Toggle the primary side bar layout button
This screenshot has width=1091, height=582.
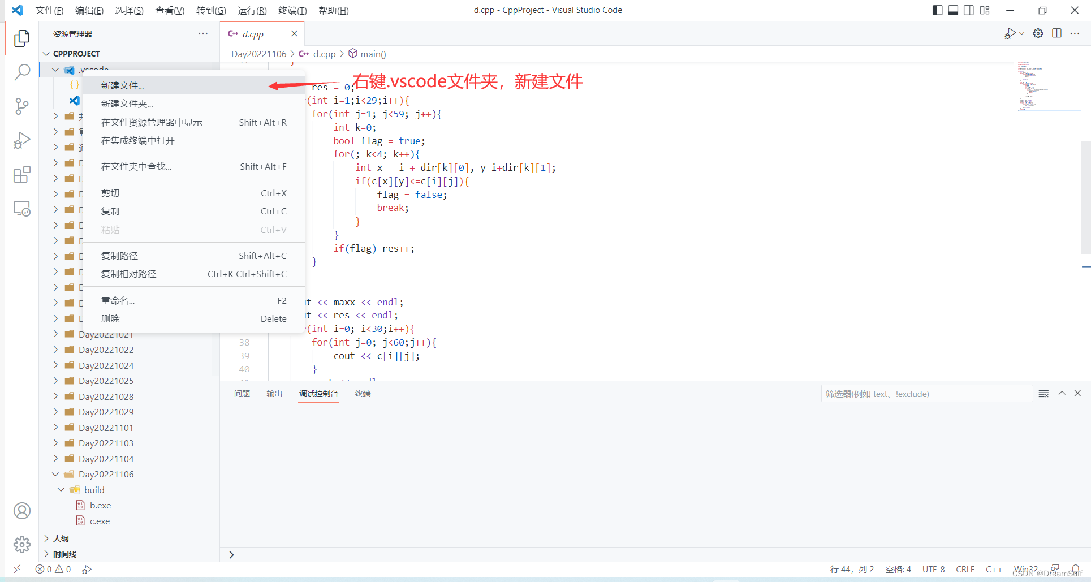pos(937,10)
